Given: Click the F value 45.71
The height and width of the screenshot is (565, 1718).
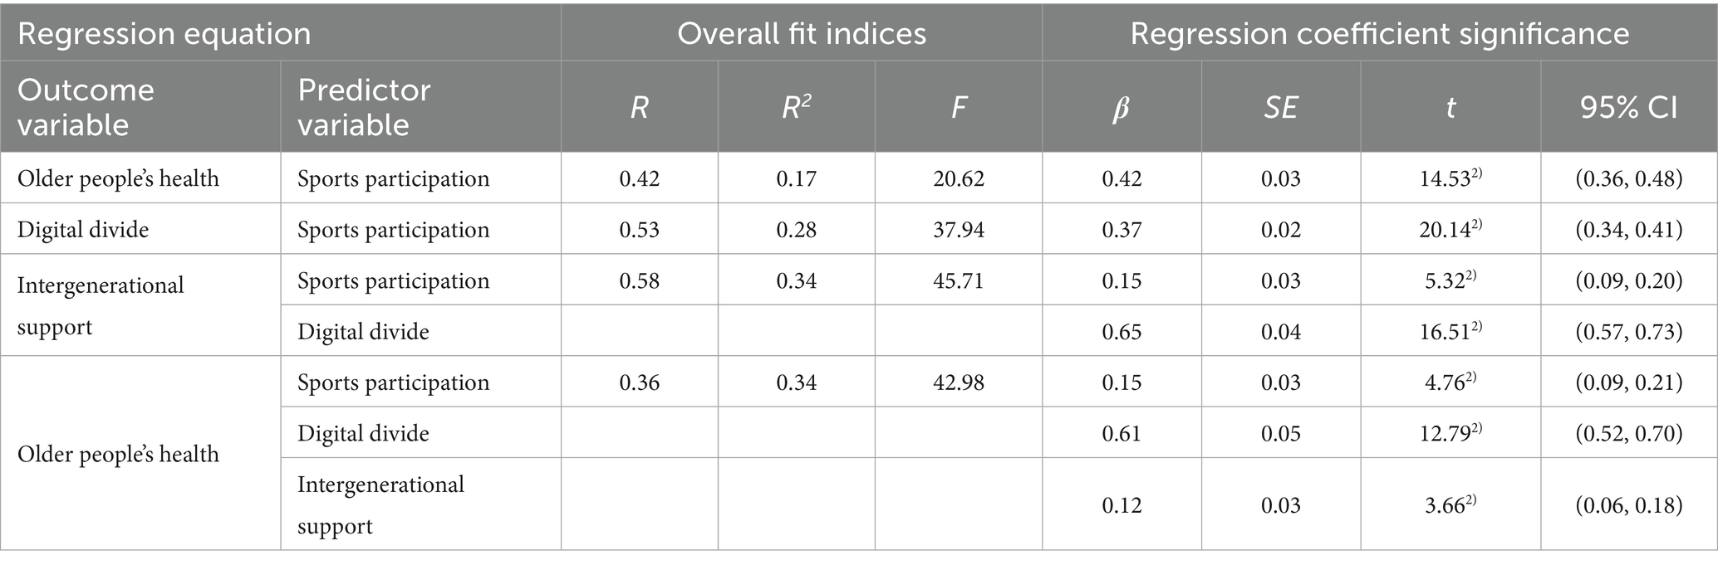Looking at the screenshot, I should tap(959, 280).
